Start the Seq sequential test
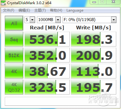 [14, 39]
